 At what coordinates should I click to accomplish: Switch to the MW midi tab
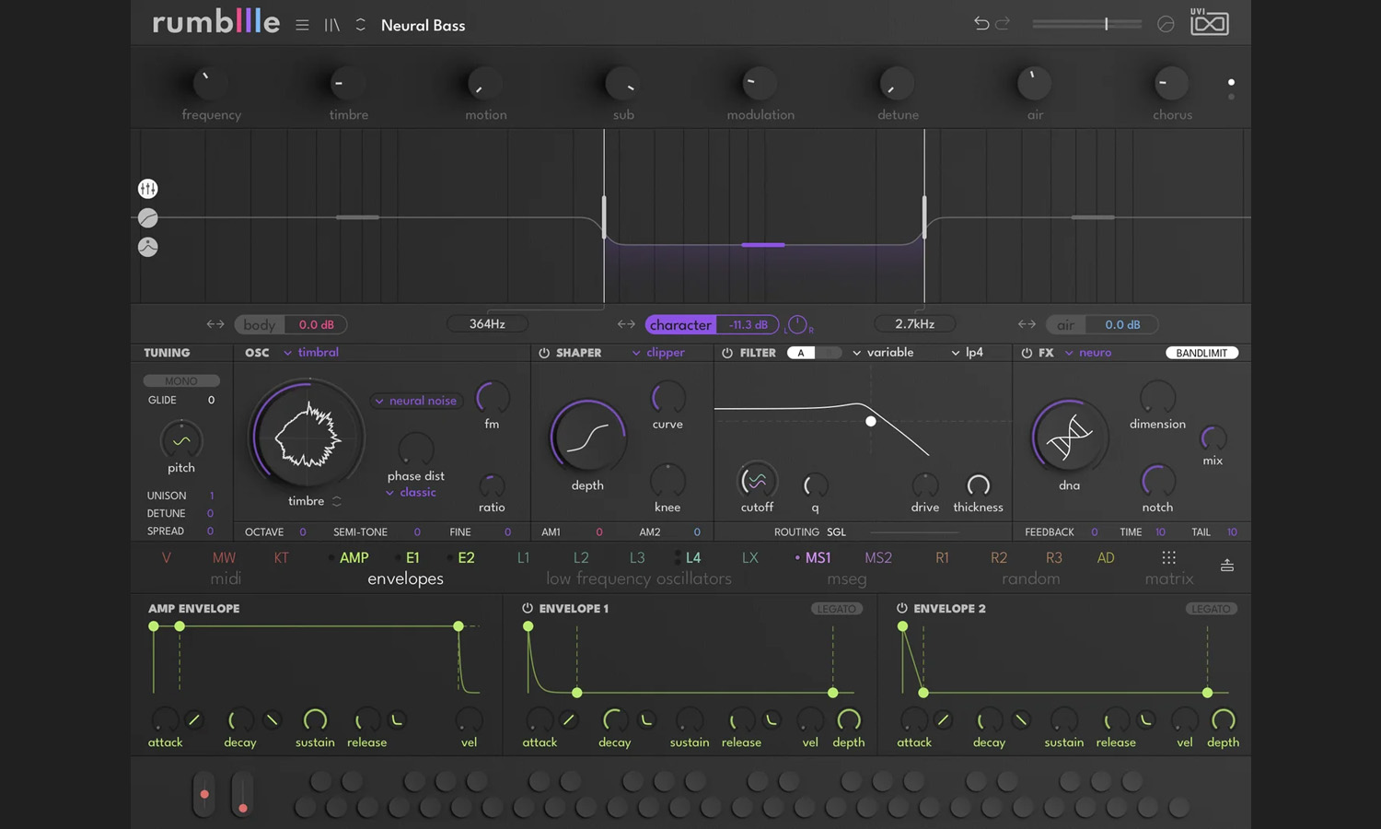(224, 557)
